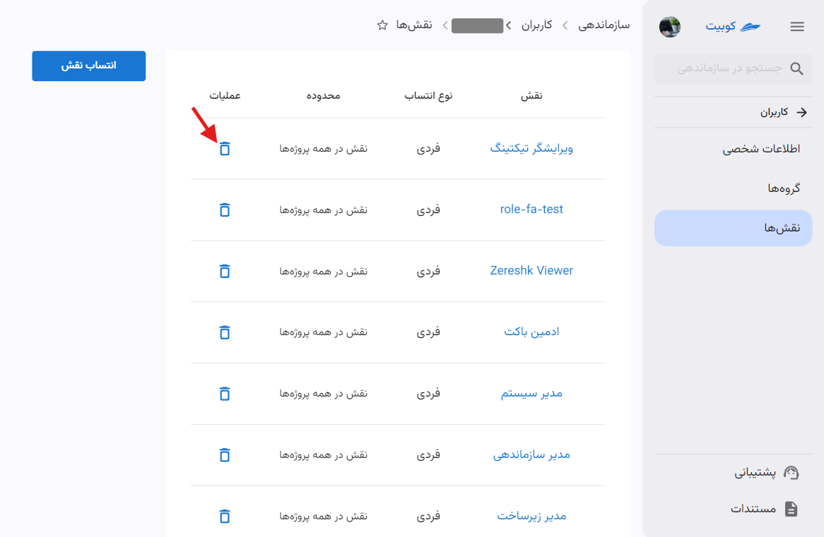Screen dimensions: 824x537
Task: Click the نوع انتساب column header
Action: click(x=428, y=95)
